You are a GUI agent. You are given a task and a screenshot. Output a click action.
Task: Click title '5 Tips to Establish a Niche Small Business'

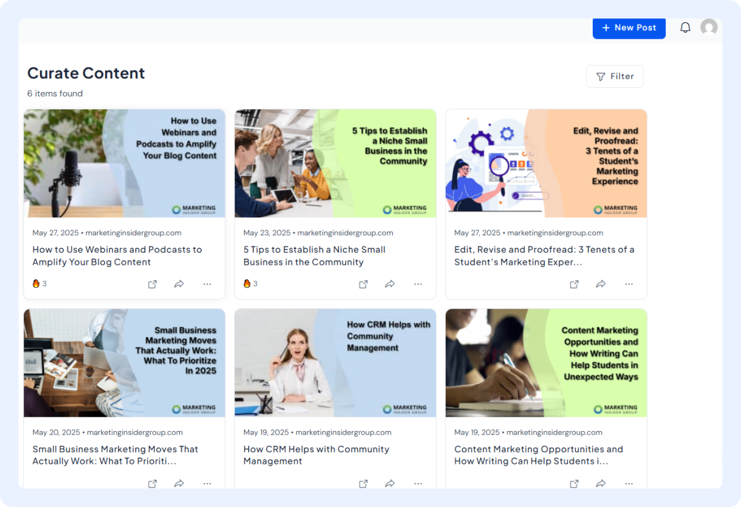coord(314,256)
